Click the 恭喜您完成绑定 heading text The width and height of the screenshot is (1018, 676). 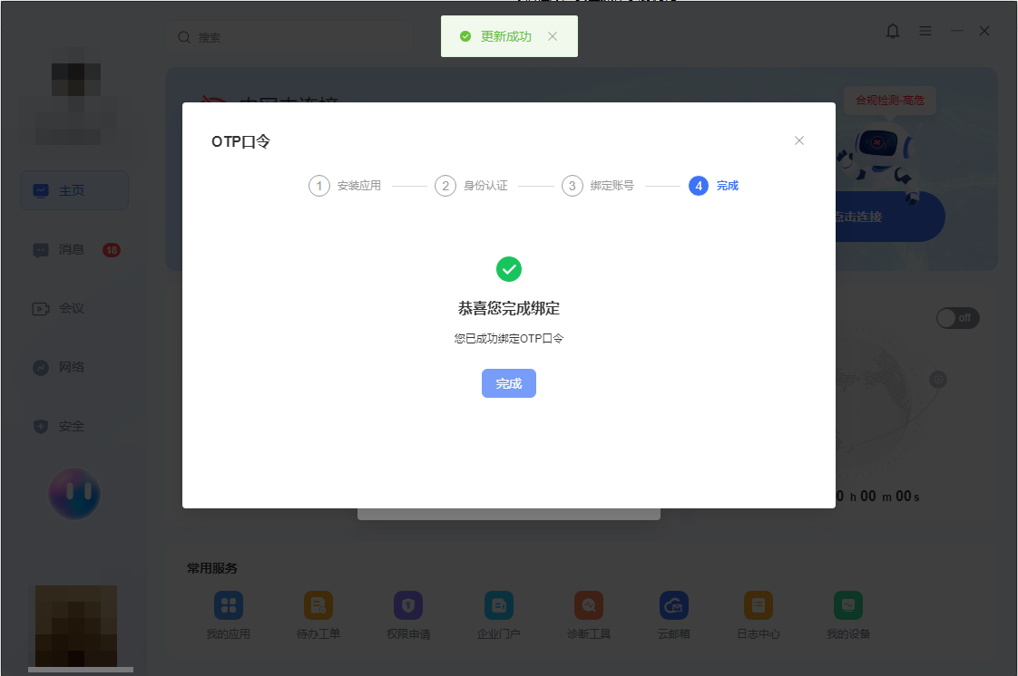pyautogui.click(x=508, y=308)
